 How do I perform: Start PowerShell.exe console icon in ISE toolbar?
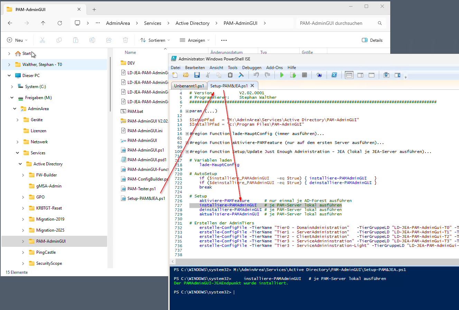pyautogui.click(x=334, y=75)
